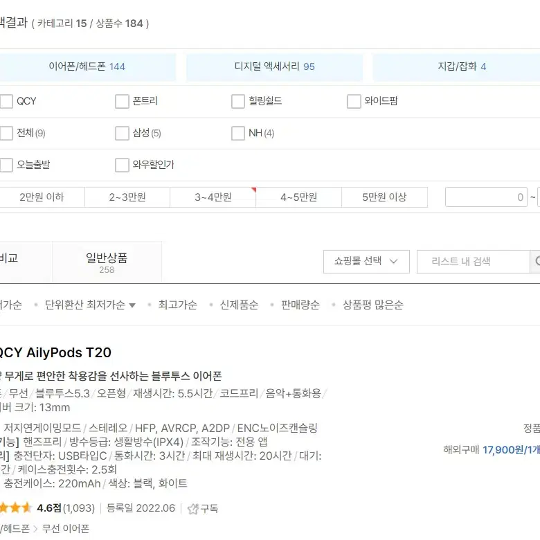The height and width of the screenshot is (540, 540).
Task: Filter by 3~4만원 price range
Action: pyautogui.click(x=213, y=197)
